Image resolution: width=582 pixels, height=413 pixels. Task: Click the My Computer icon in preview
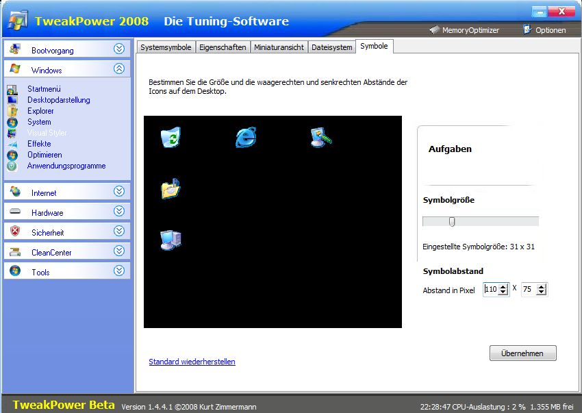[170, 240]
